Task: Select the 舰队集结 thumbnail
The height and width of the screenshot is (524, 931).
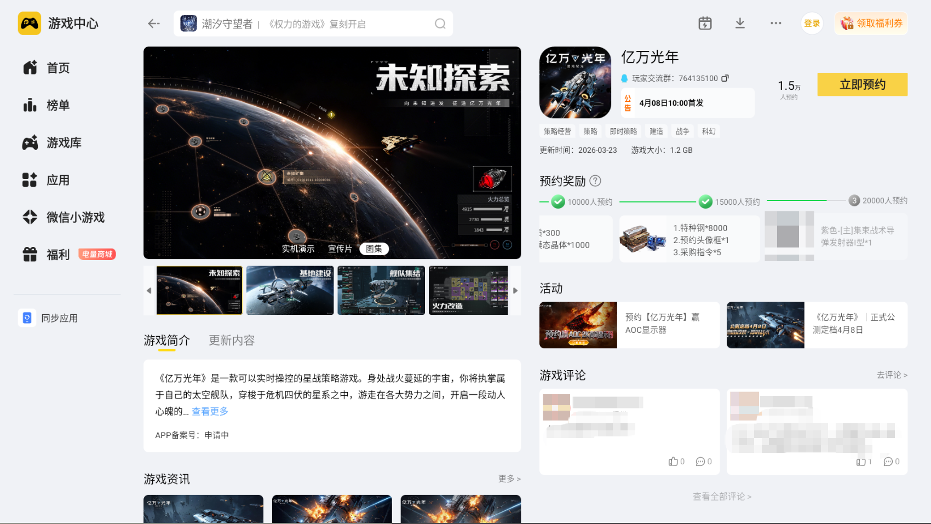Action: pyautogui.click(x=381, y=290)
